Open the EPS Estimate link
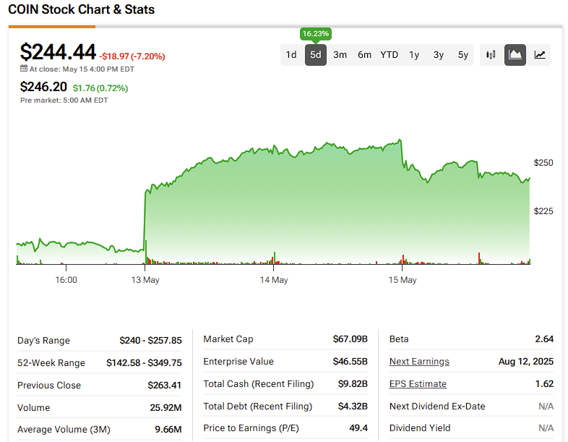Image resolution: width=568 pixels, height=442 pixels. coord(418,383)
